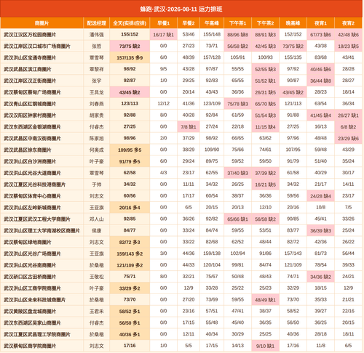Select row name 武汉青山区红钢城商圈片
This screenshot has width=364, height=353.
pos(30,104)
